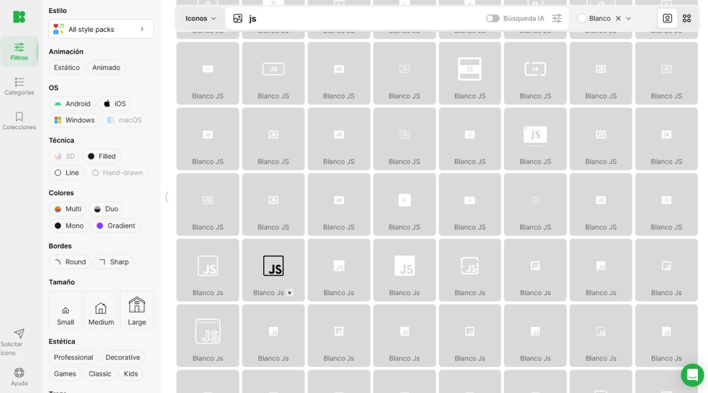Open the Categorías sidebar section

point(19,86)
